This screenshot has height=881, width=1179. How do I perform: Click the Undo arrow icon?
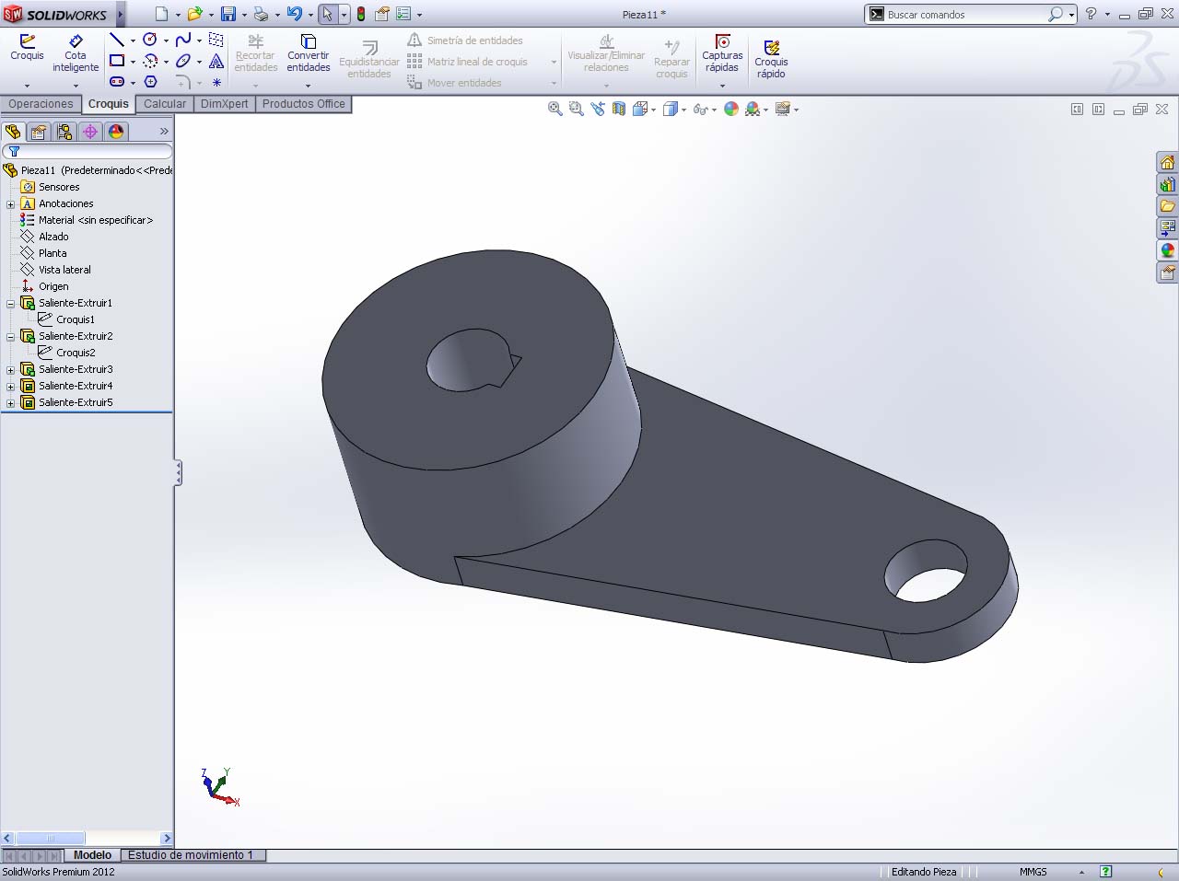(x=294, y=14)
